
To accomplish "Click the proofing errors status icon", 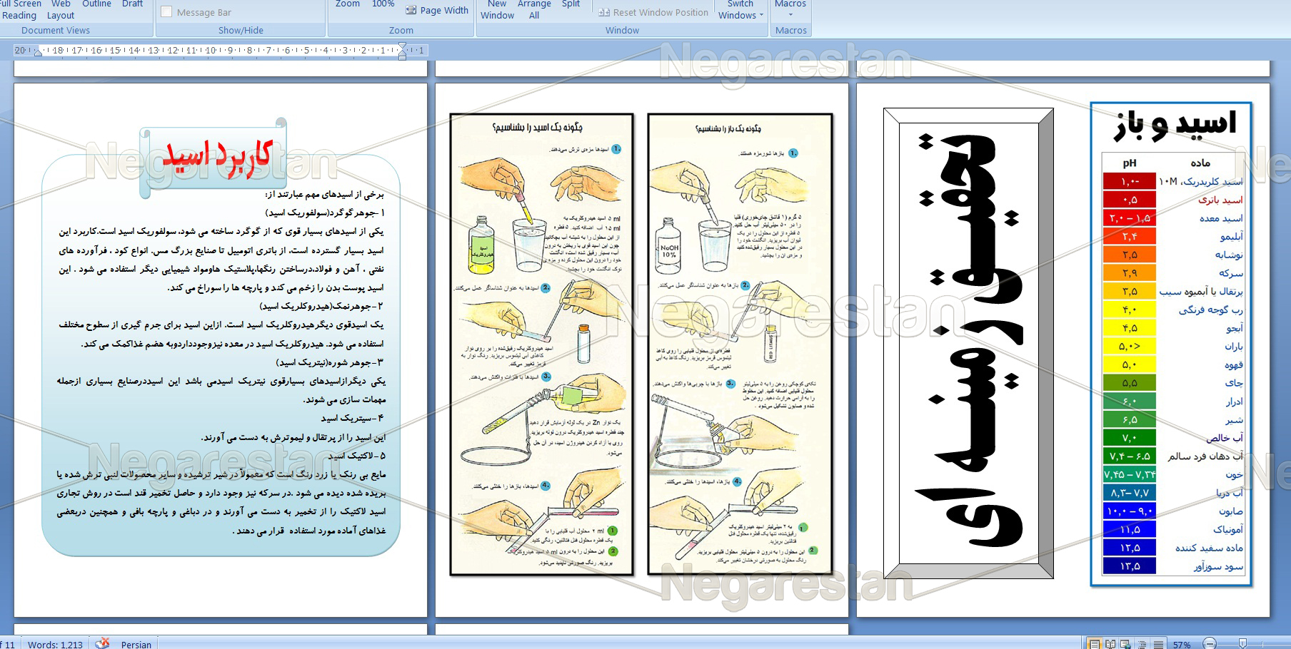I will (103, 643).
